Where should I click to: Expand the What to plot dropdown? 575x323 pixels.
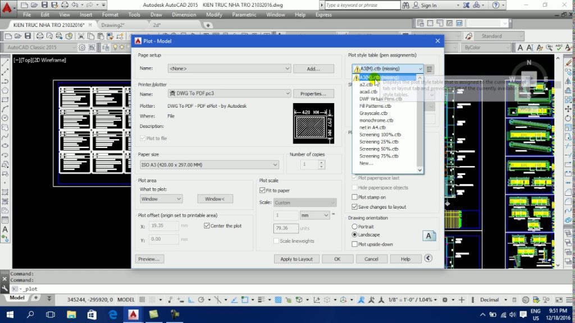pos(161,199)
